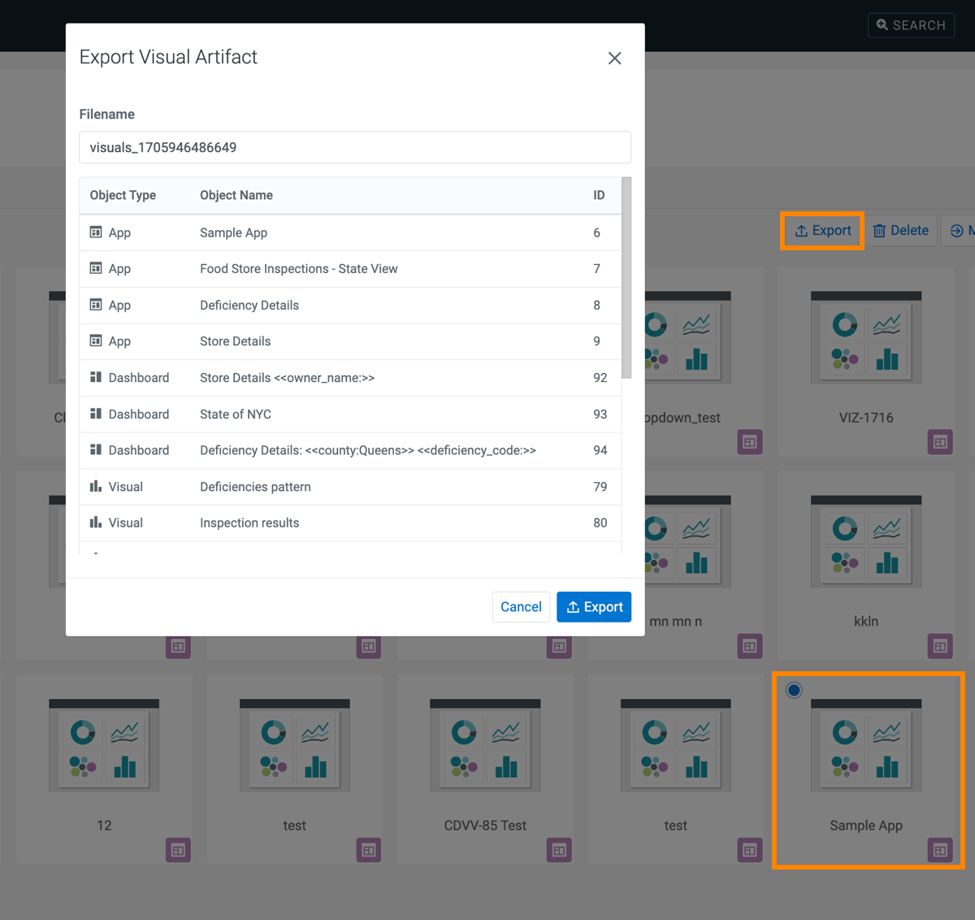Click the Visual icon for Inspection results
975x920 pixels.
click(x=96, y=523)
